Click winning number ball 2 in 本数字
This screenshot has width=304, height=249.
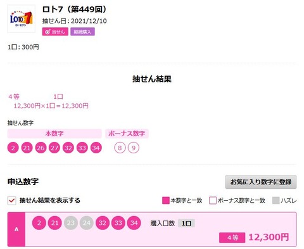tap(13, 148)
